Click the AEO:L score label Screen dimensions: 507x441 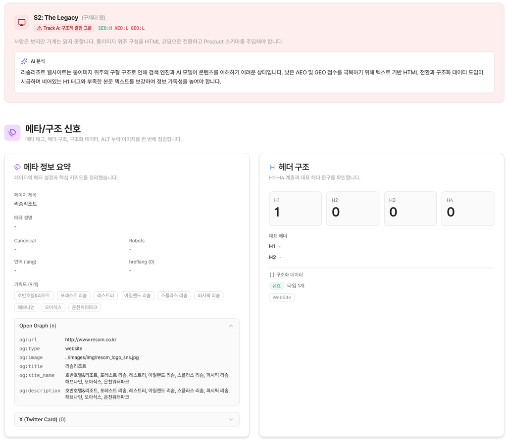point(121,28)
